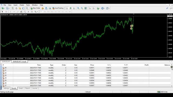Toggle chart Auto Scroll

[90, 8]
